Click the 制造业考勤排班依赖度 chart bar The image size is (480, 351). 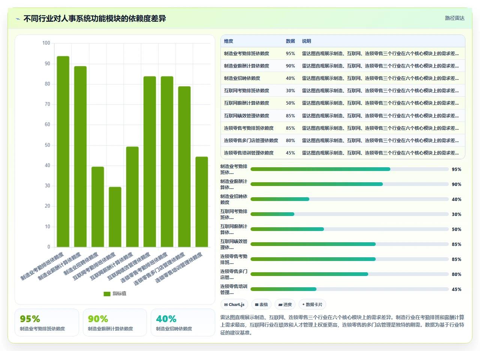(x=63, y=151)
